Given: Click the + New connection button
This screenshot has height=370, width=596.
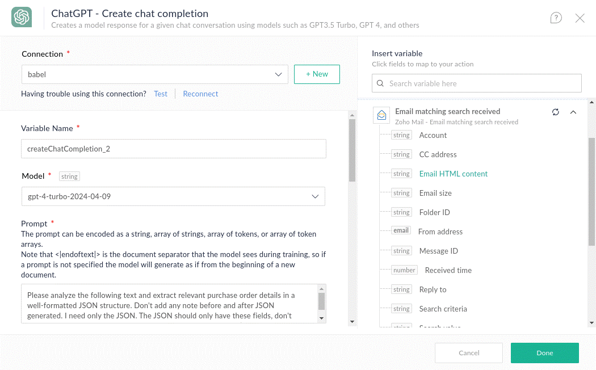Looking at the screenshot, I should (x=317, y=74).
